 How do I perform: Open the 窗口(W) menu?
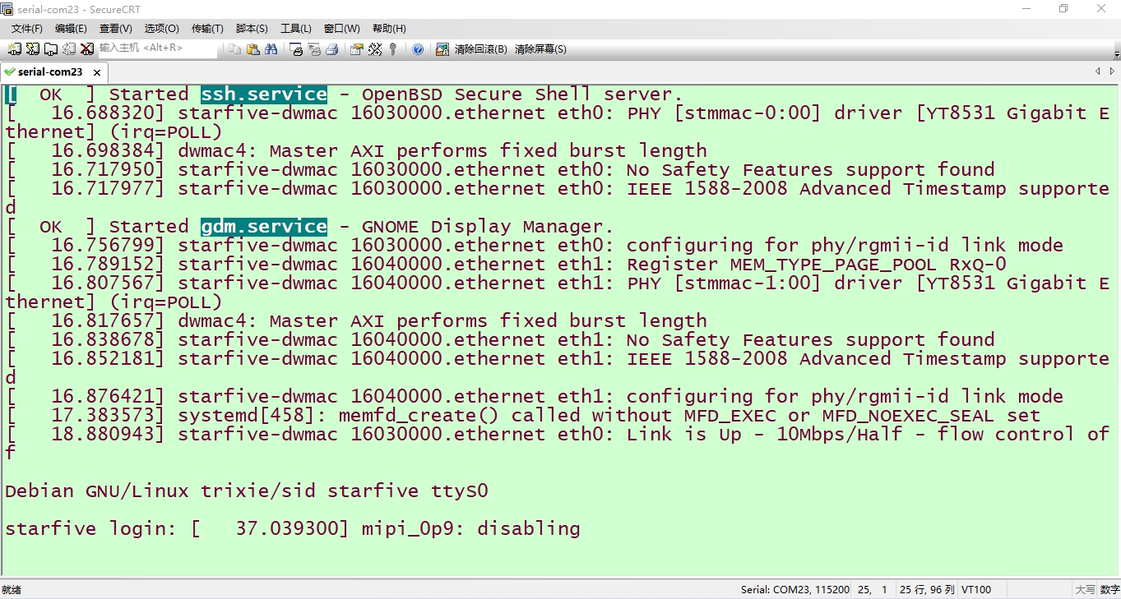[342, 29]
